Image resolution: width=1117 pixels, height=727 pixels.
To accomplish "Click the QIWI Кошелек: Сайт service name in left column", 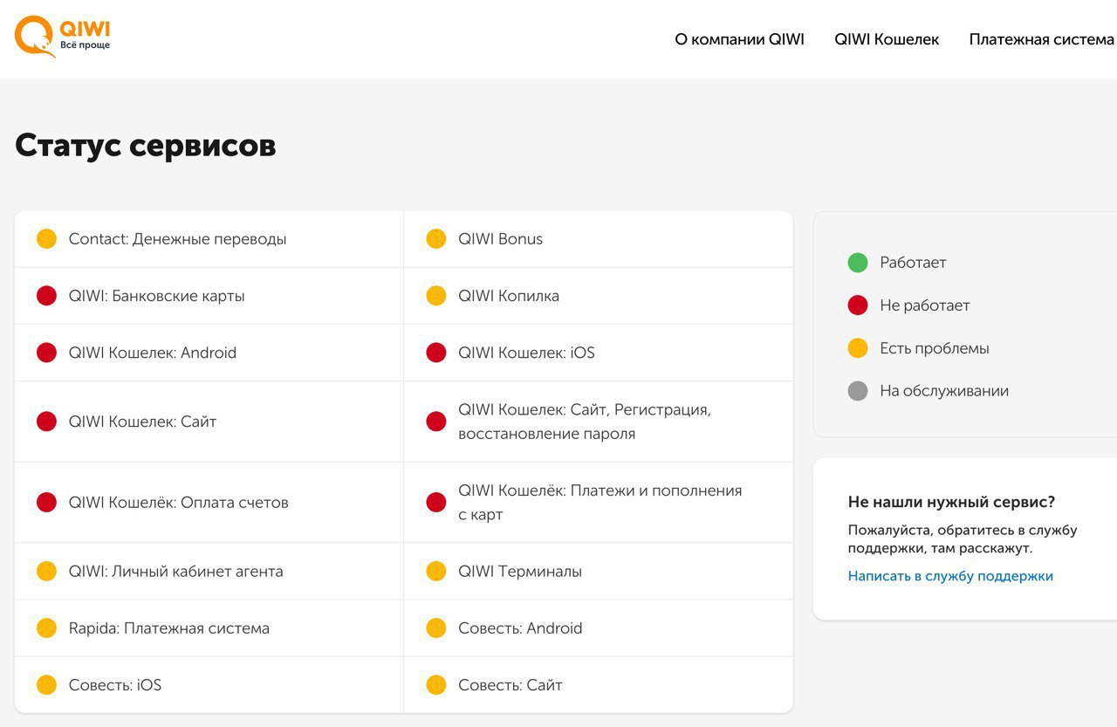I will [142, 422].
